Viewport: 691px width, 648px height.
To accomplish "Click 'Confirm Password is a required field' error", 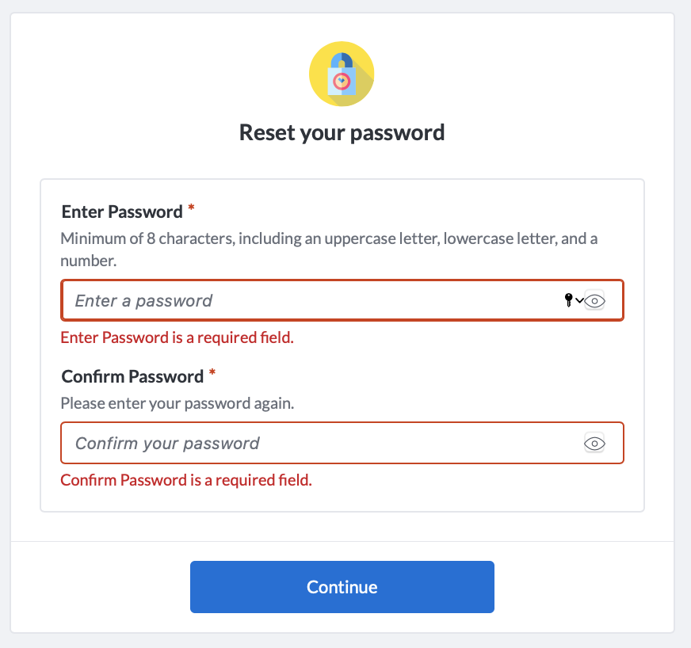I will 186,480.
